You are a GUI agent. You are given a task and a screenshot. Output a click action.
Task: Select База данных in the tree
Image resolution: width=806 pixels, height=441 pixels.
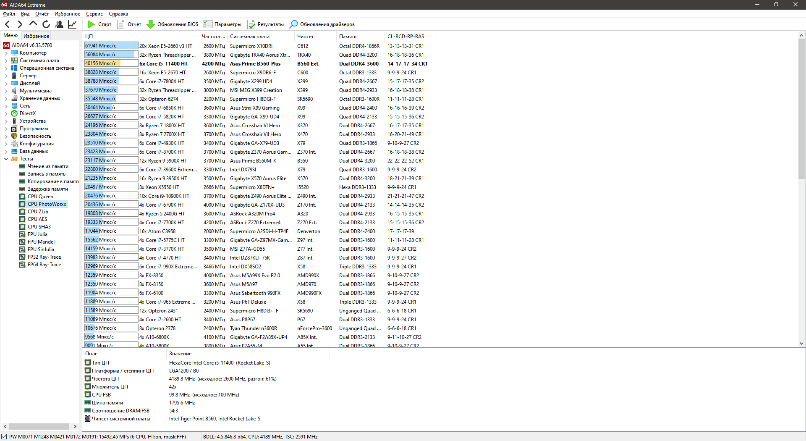(x=34, y=151)
